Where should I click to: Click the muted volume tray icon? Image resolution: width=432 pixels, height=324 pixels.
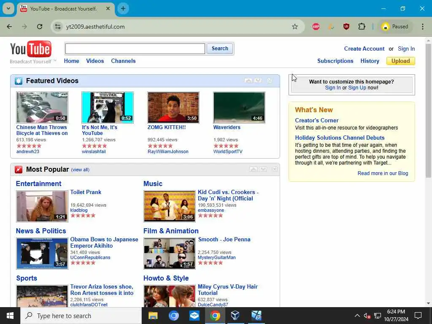367,316
